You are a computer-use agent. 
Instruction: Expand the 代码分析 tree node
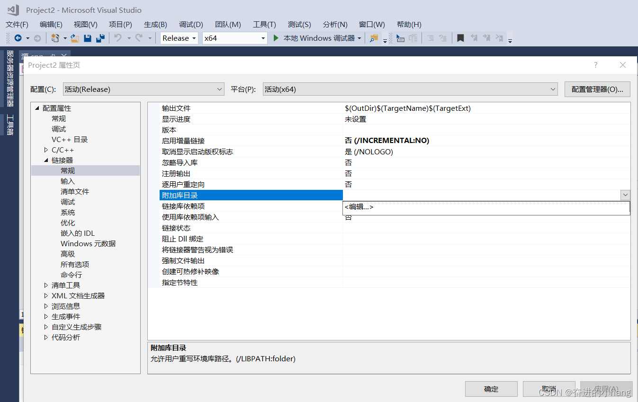point(46,338)
